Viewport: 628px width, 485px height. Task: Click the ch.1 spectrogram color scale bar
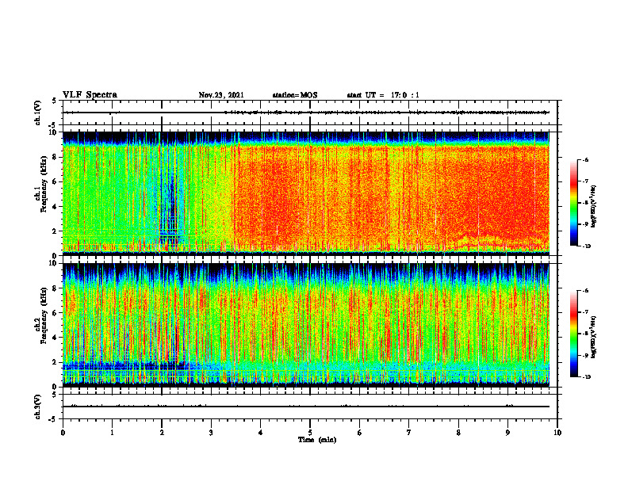click(x=573, y=203)
